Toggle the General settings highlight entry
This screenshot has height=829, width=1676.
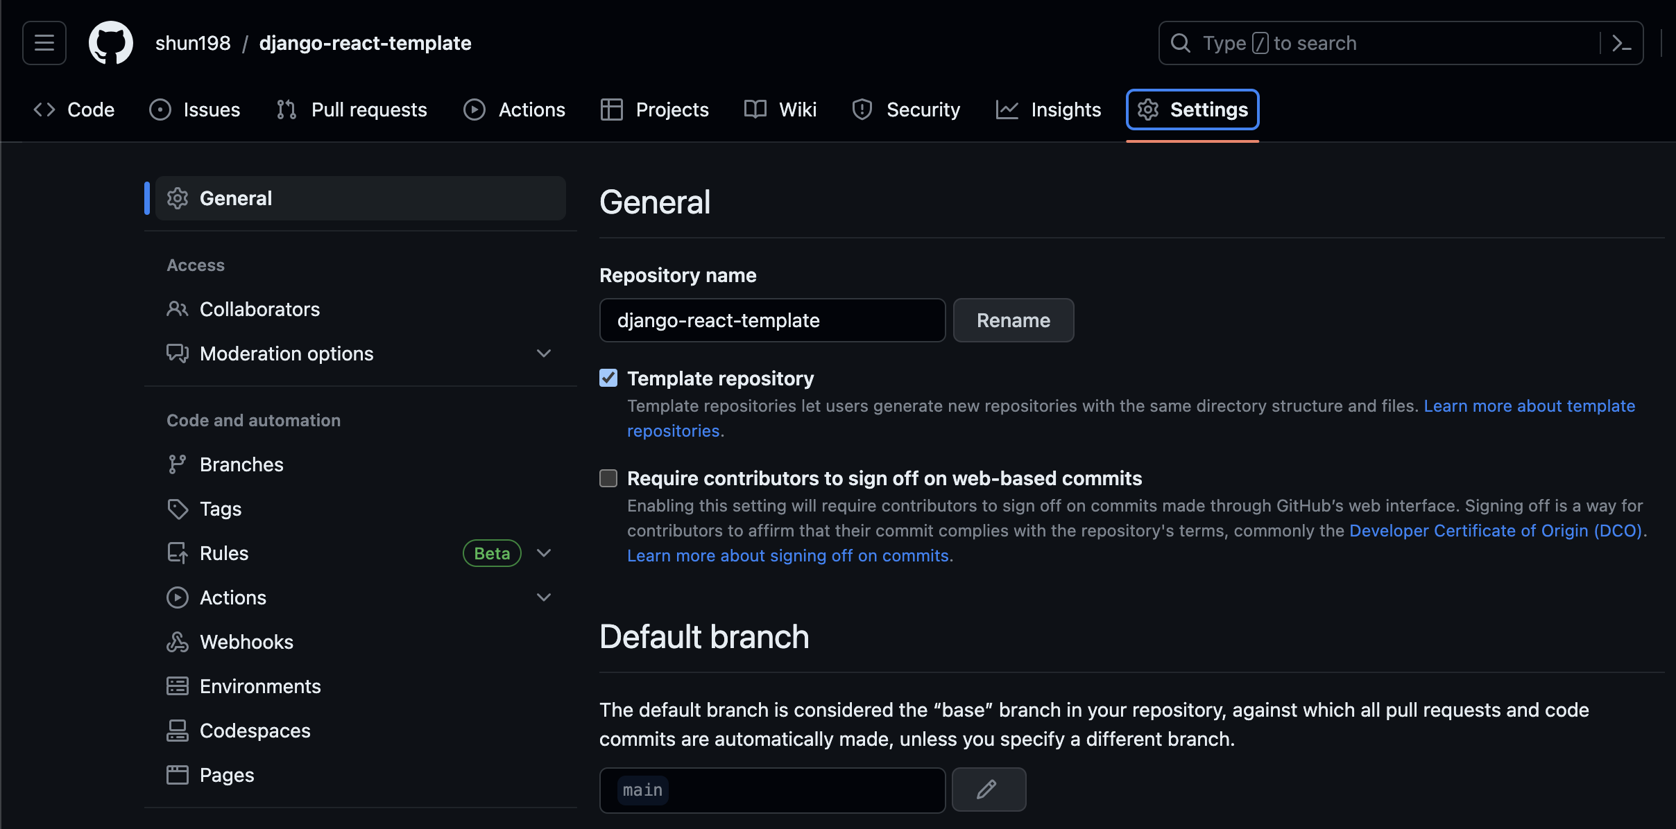click(236, 198)
